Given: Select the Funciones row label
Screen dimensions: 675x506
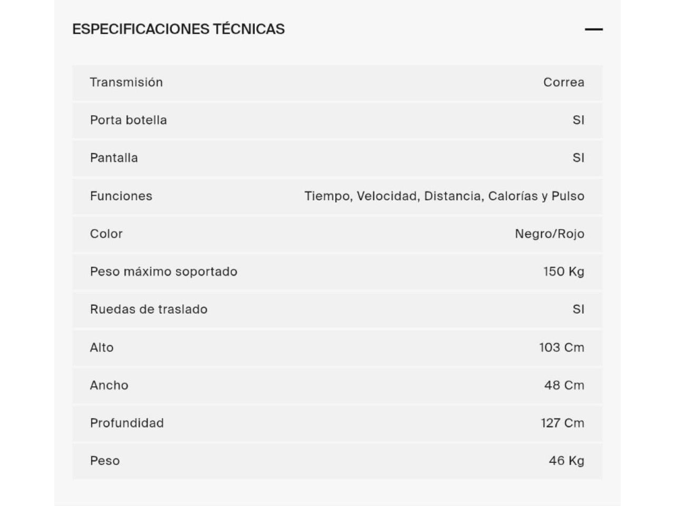Looking at the screenshot, I should click(121, 196).
